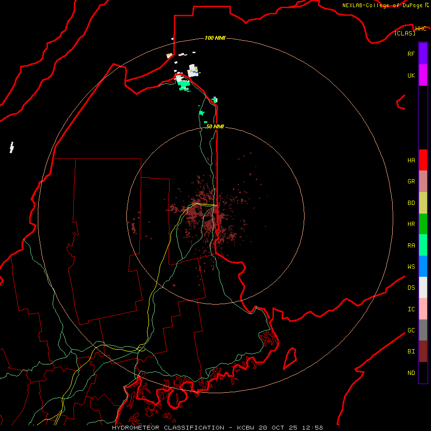Click the [CLAS] units label
The image size is (431, 431).
(x=405, y=33)
